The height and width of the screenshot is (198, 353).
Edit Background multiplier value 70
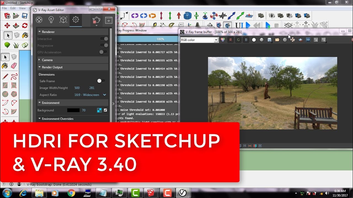coord(84,110)
